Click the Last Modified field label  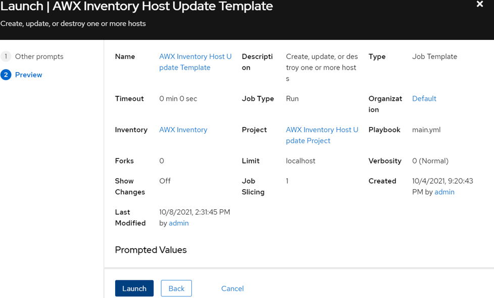coord(130,217)
